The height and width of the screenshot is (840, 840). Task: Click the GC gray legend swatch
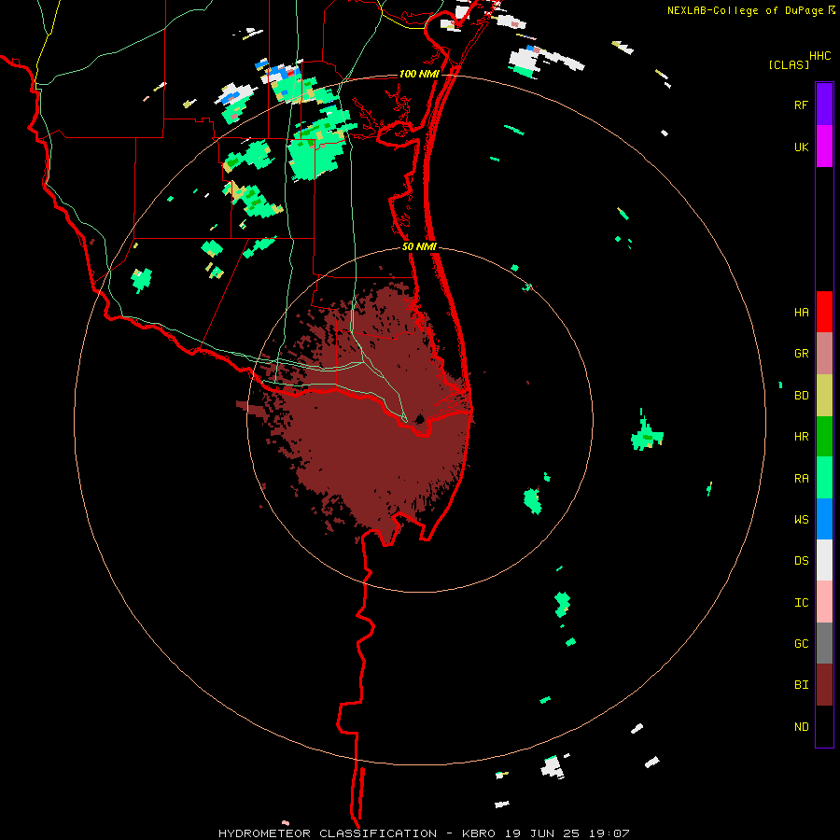point(824,643)
